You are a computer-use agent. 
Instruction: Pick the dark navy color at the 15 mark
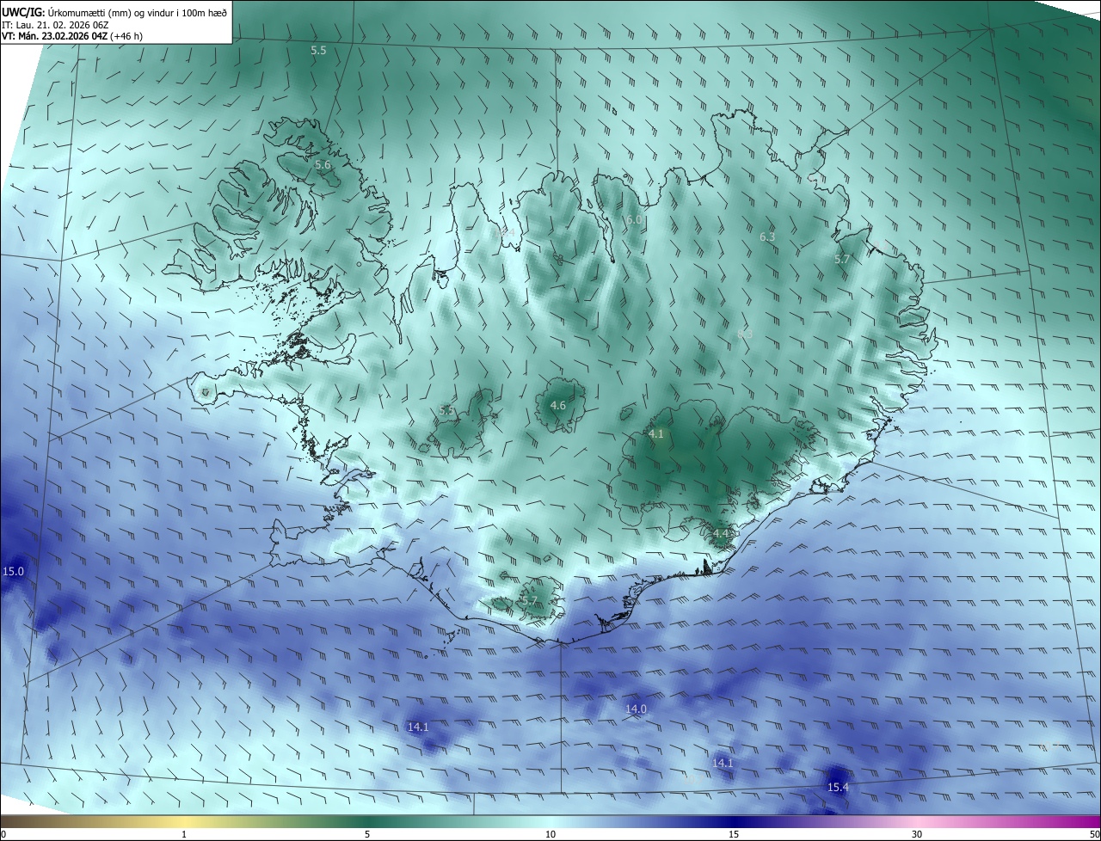click(734, 821)
